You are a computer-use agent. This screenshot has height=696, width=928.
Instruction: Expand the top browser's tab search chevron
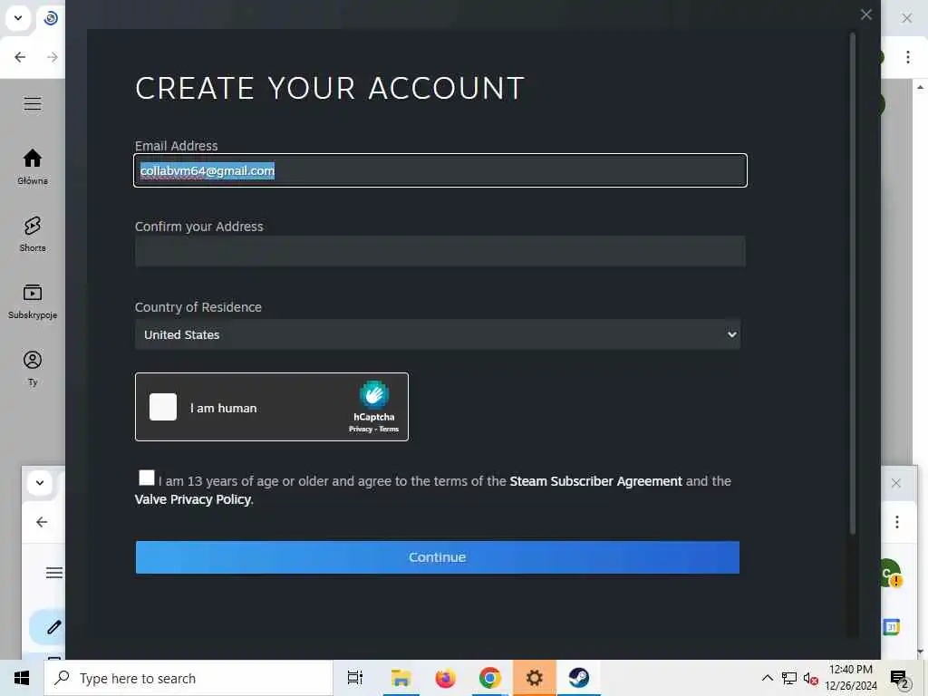(x=18, y=18)
